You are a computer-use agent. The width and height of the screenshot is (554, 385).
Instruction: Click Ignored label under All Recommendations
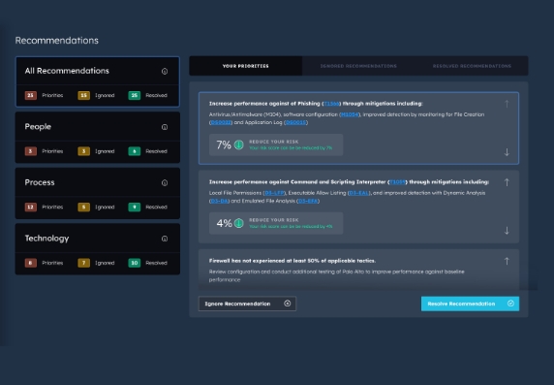tap(105, 95)
